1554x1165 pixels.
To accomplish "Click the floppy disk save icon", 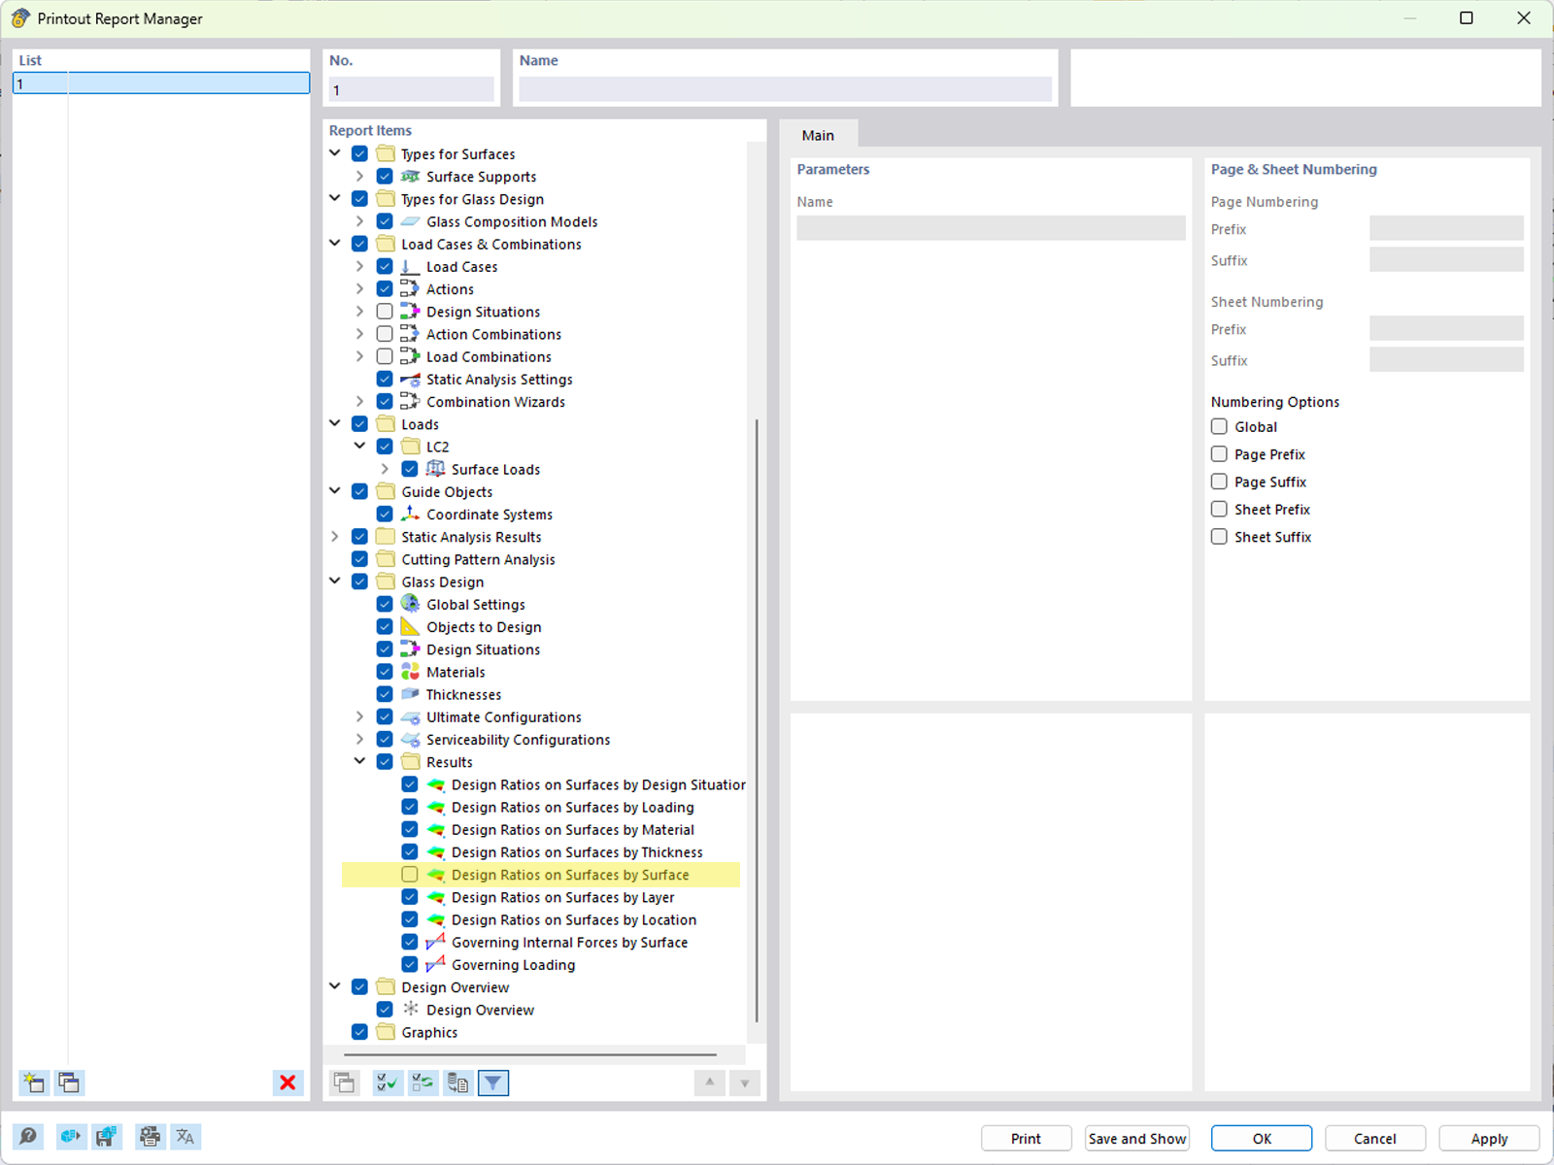I will [x=106, y=1137].
